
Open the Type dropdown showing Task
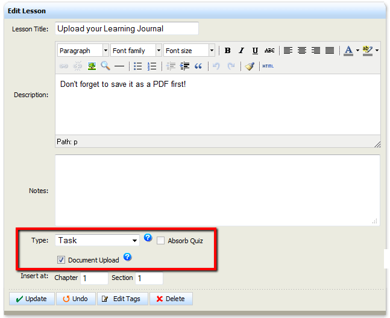[97, 240]
